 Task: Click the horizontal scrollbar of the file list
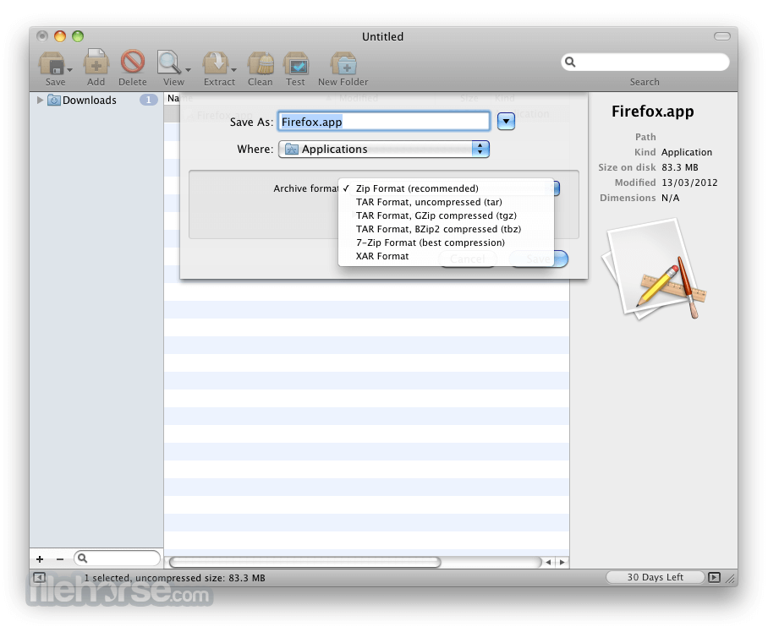304,562
